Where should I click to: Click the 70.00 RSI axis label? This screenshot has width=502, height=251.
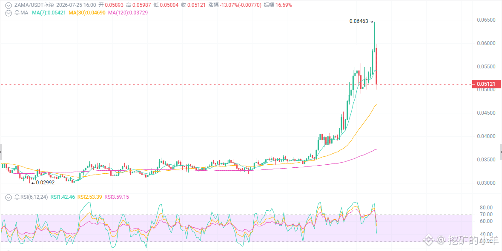(x=486, y=214)
